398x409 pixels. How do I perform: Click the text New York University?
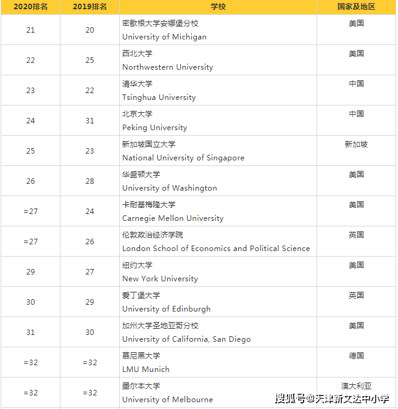[160, 279]
